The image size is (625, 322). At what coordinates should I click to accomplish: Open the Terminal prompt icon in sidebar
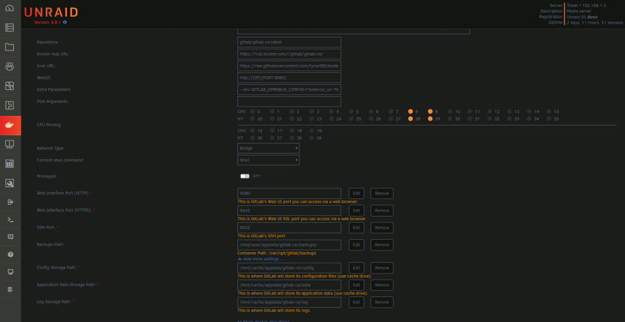coord(11,219)
